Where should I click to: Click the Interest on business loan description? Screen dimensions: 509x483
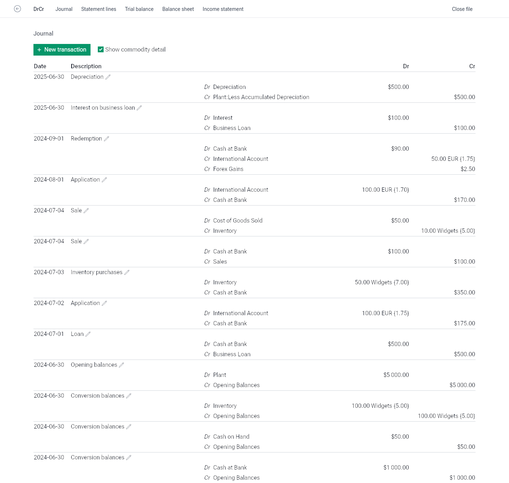103,108
